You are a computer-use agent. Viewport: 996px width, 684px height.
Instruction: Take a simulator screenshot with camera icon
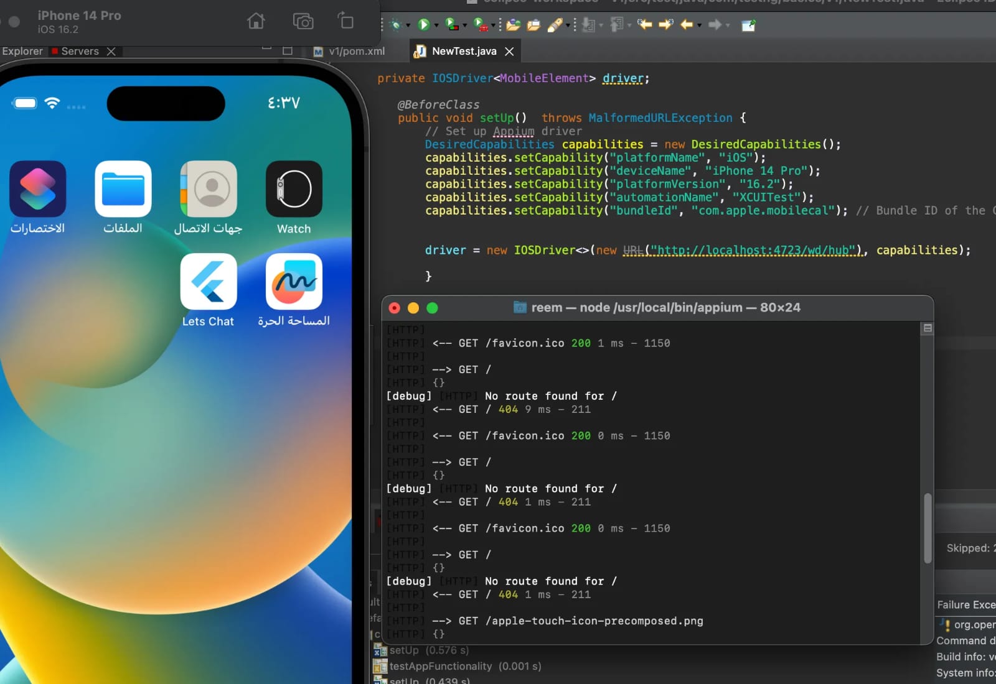coord(303,22)
